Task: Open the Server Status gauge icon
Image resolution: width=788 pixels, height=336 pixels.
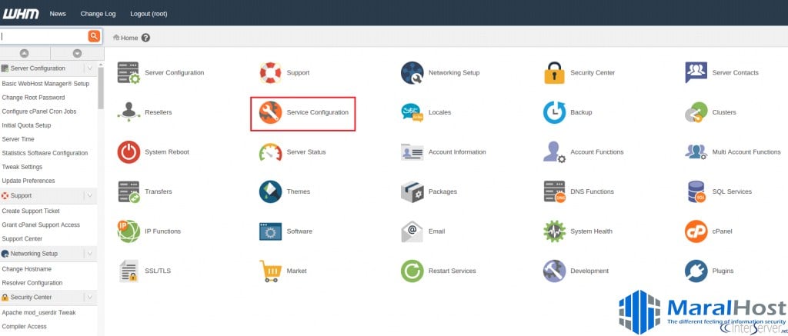Action: [x=270, y=152]
